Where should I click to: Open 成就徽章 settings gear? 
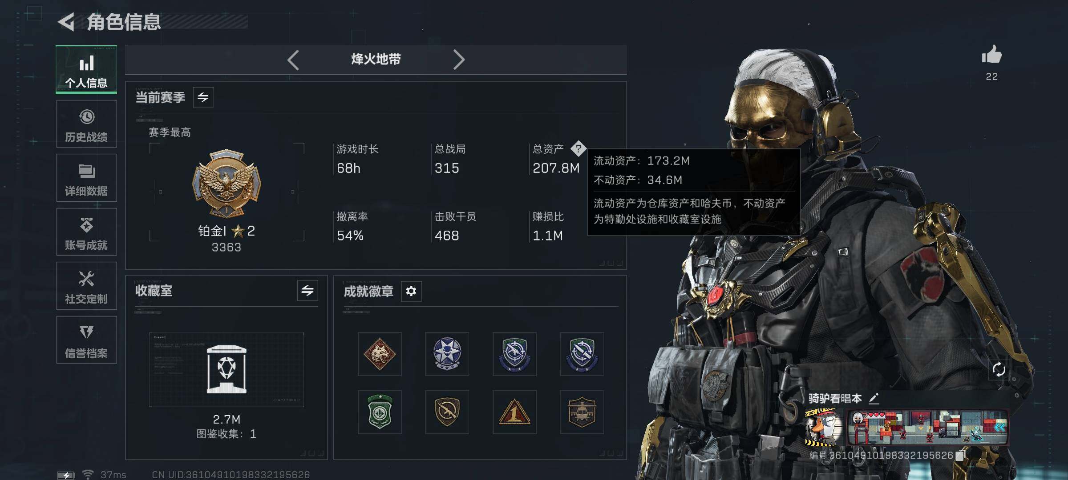[411, 291]
